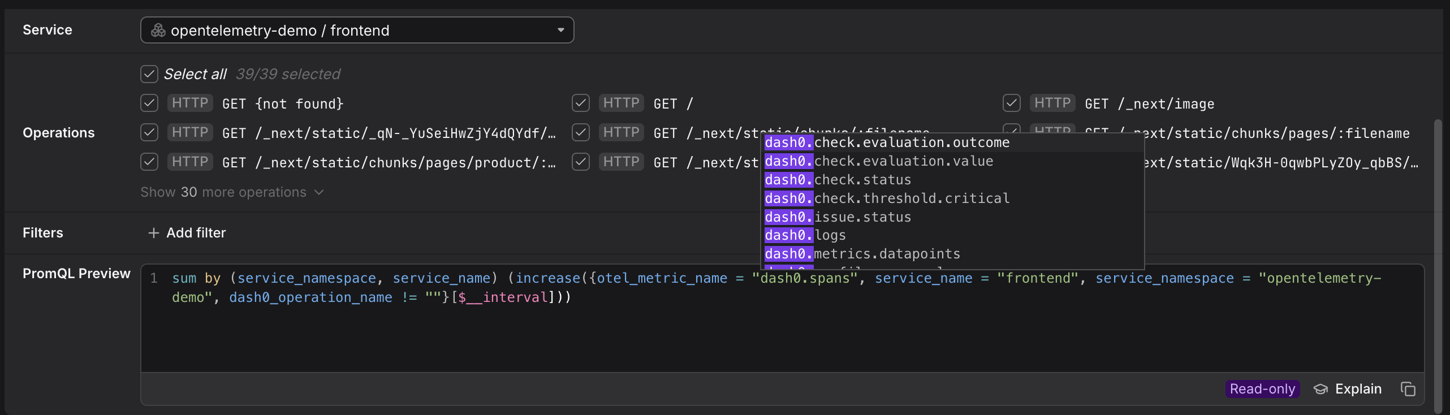Click the Explain graduation cap icon
Viewport: 1450px width, 415px height.
[1320, 389]
